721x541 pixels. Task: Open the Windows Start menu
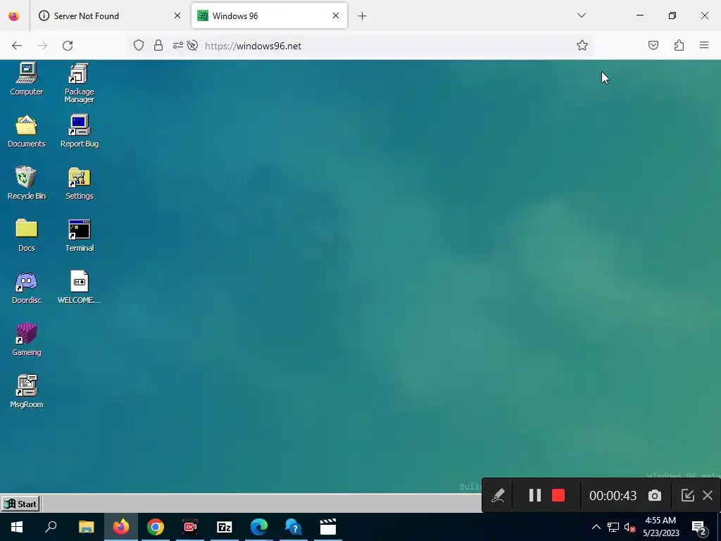17,527
